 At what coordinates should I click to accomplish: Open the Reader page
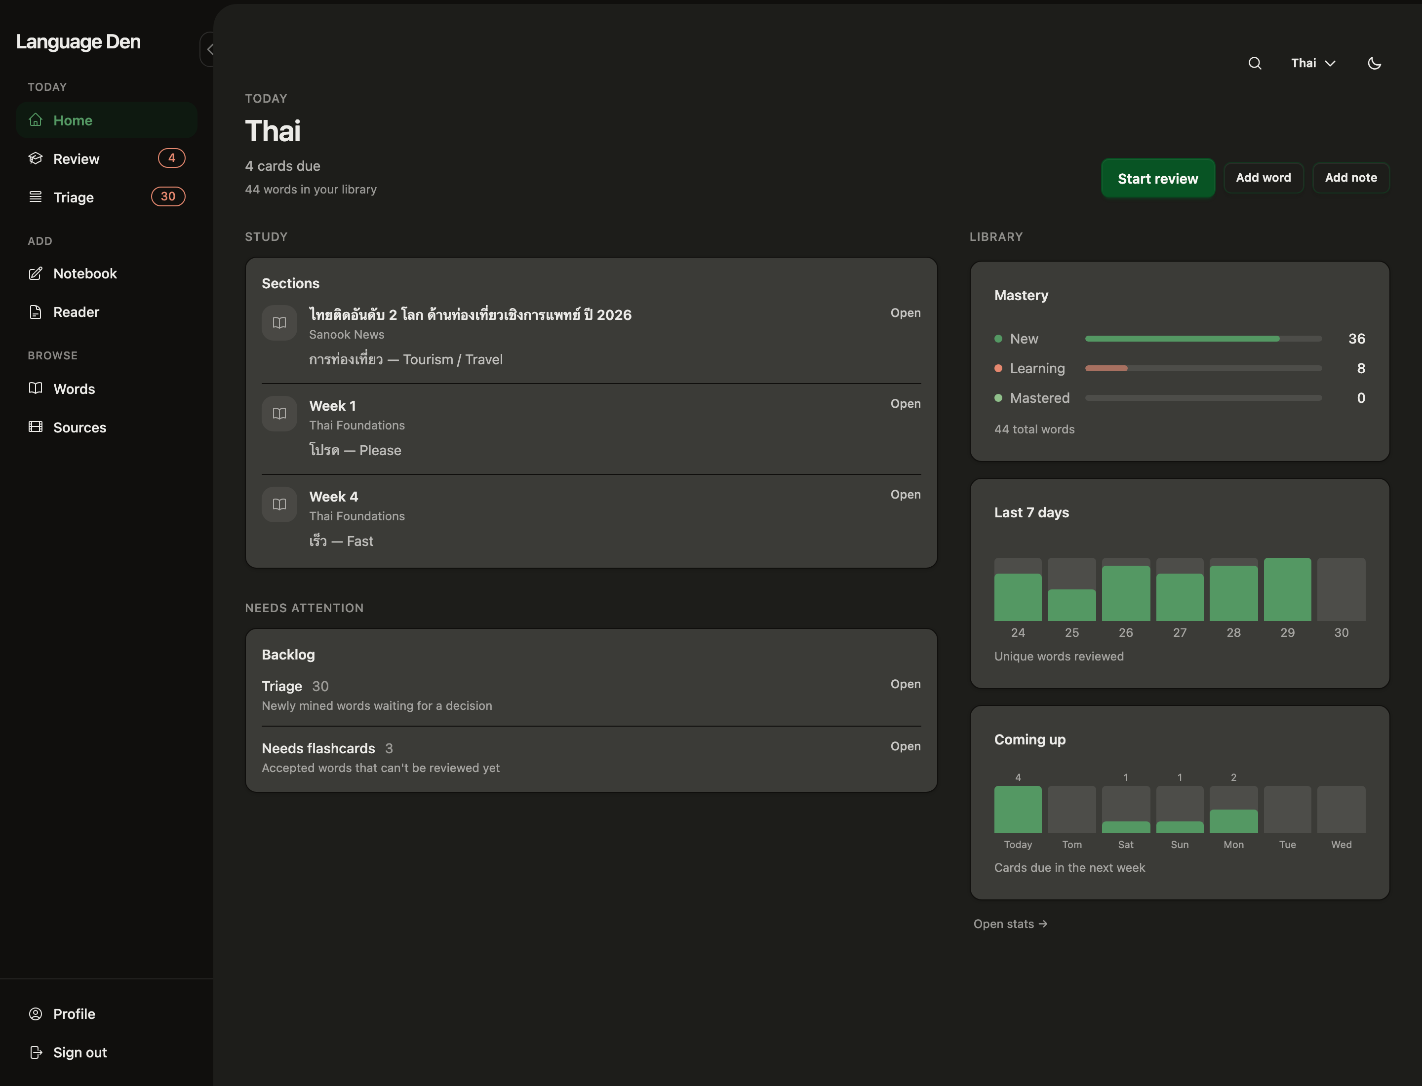click(107, 311)
